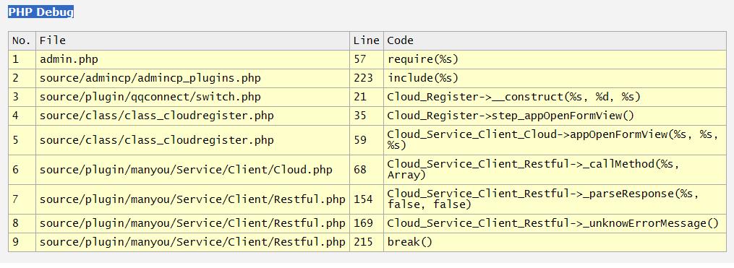
Task: Select Restful.php file cell in row 7
Action: tap(192, 199)
